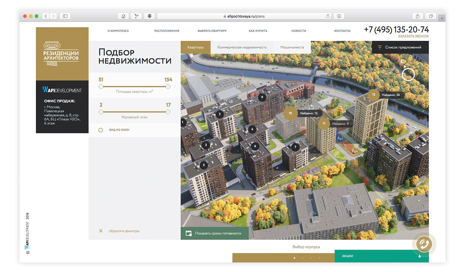Image resolution: width=464 pixels, height=272 pixels.
Task: Switch to Коммерческая недвижимость tab
Action: coord(242,47)
